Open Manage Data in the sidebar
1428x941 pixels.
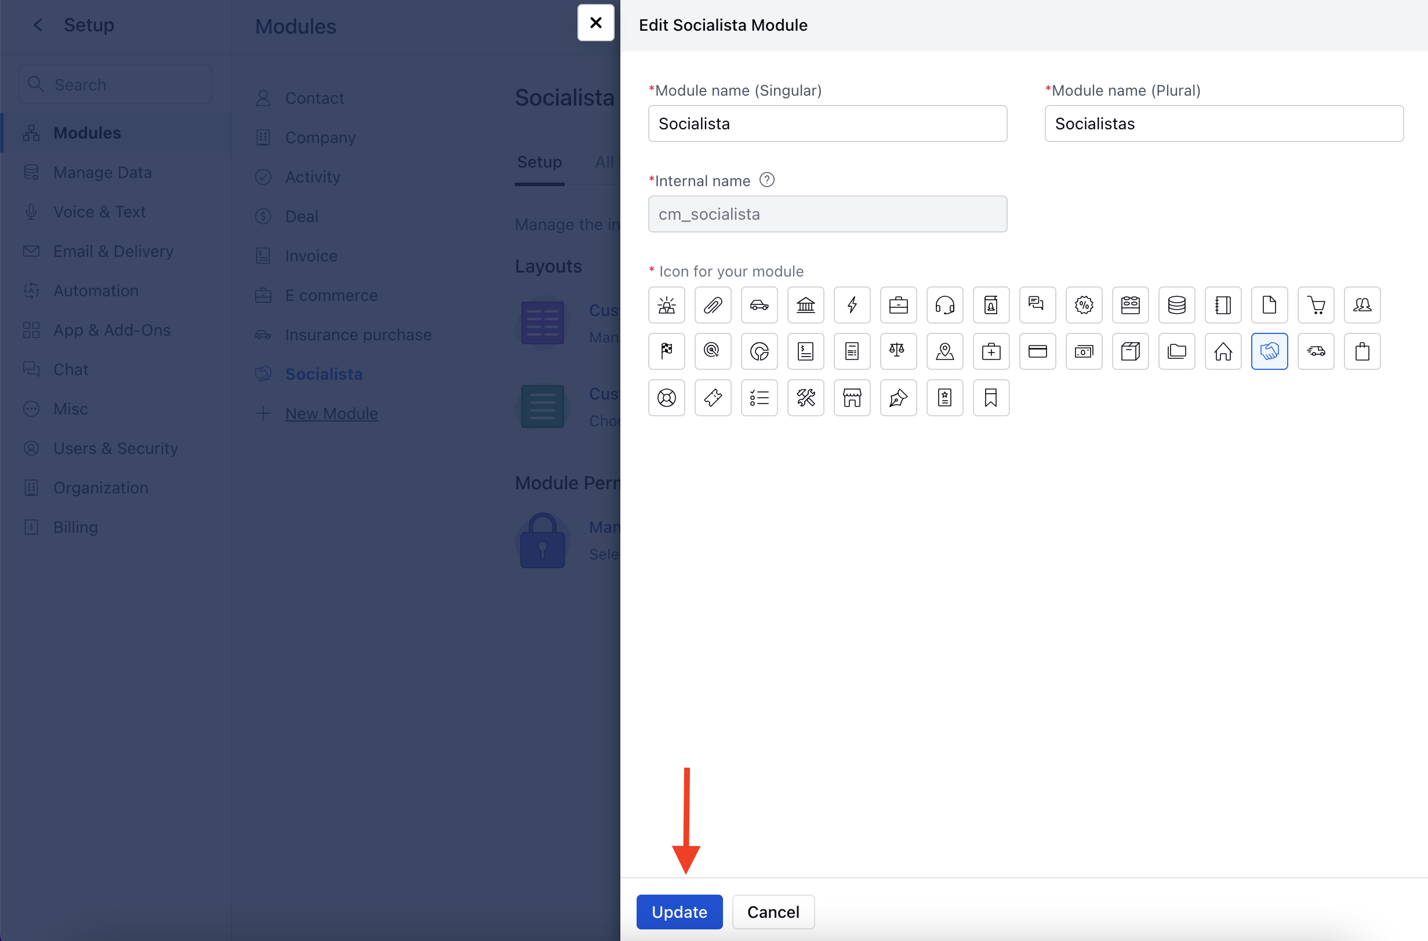point(115,172)
